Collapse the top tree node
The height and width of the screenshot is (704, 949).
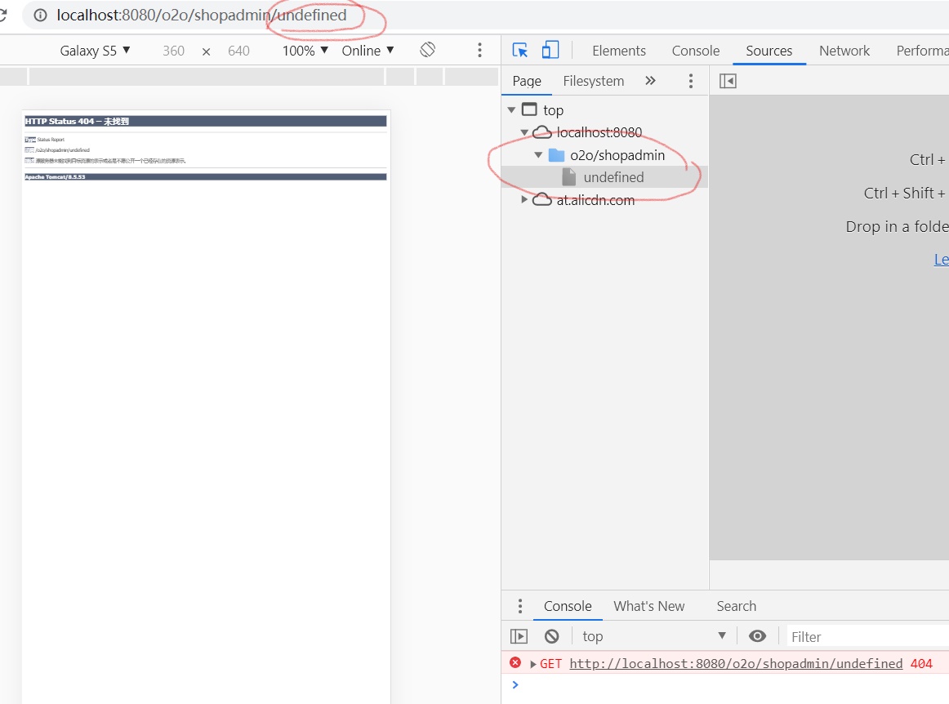tap(511, 110)
